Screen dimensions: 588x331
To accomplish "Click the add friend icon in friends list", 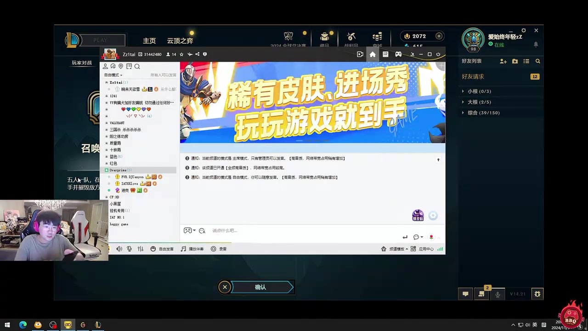I will tap(503, 61).
